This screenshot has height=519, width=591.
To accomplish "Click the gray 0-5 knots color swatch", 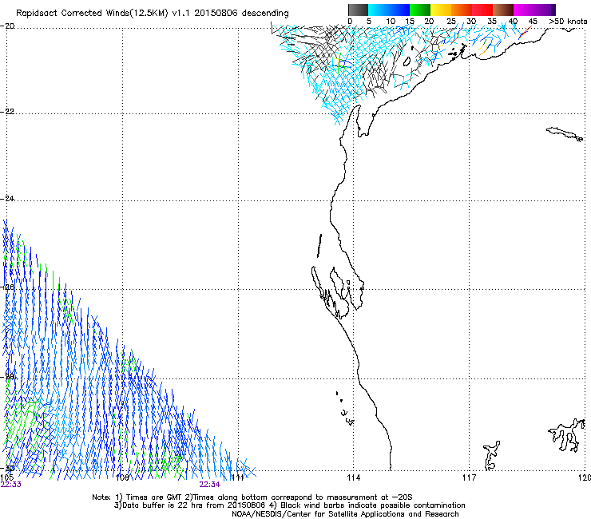I will point(358,10).
